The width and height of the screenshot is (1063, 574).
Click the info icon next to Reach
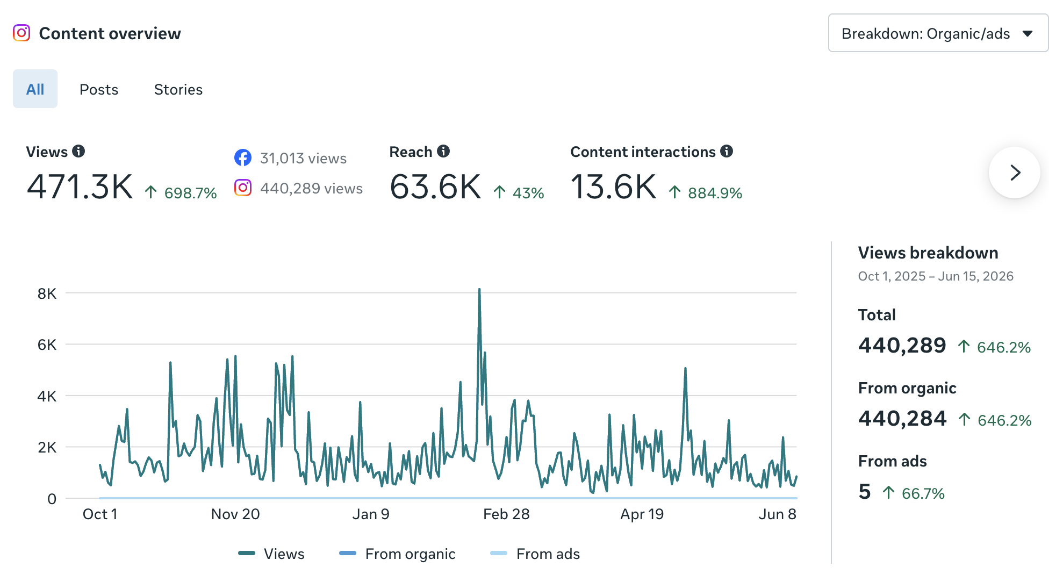coord(443,152)
